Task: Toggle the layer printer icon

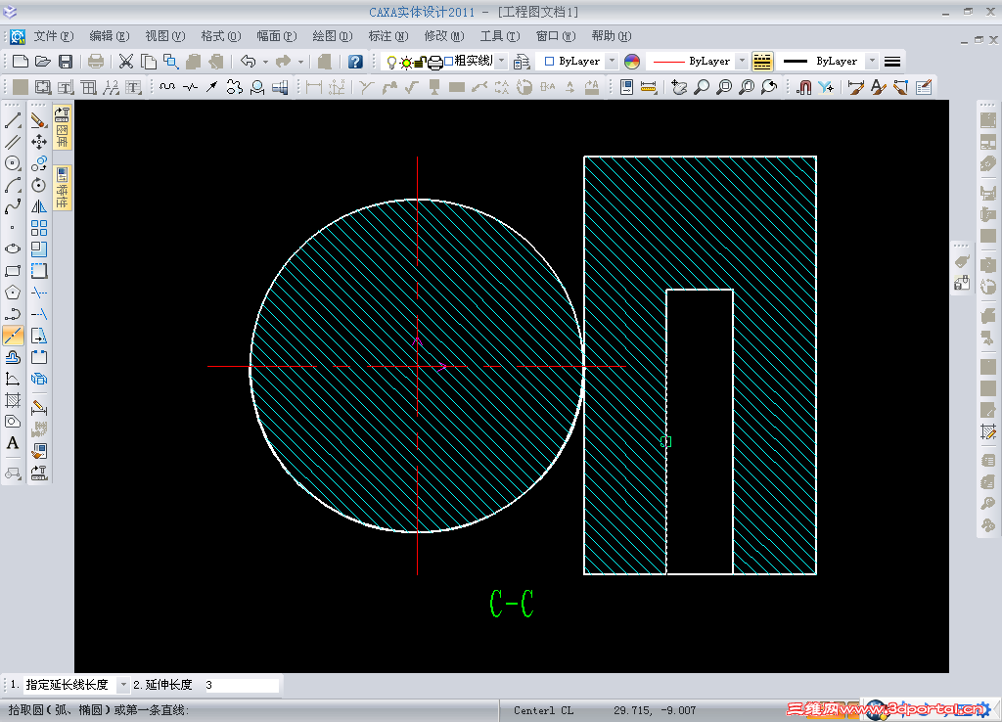Action: [x=435, y=62]
